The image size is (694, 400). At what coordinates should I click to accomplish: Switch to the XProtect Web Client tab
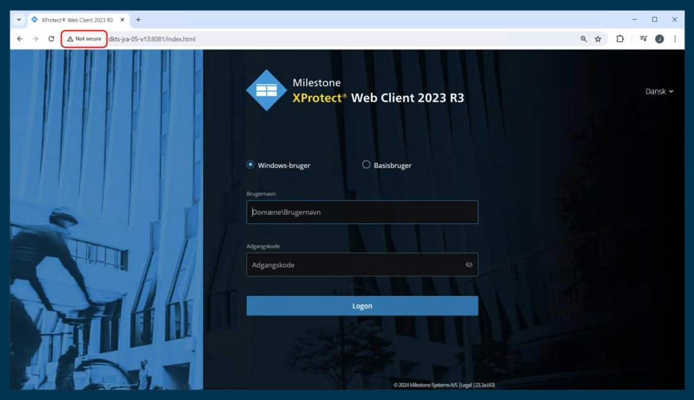click(x=76, y=20)
